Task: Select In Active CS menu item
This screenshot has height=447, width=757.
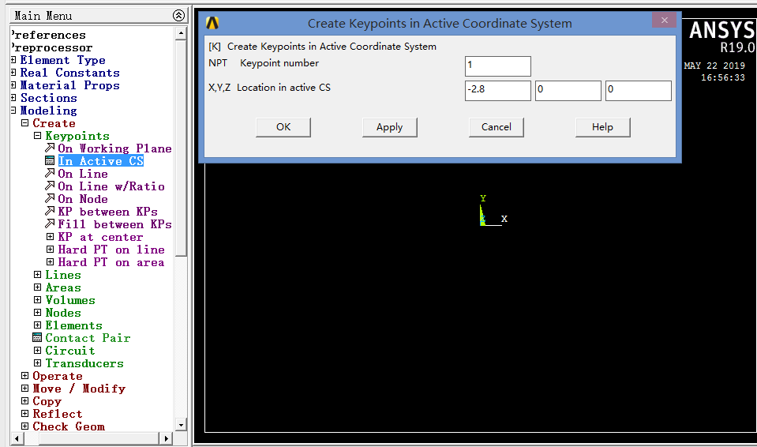Action: (101, 161)
